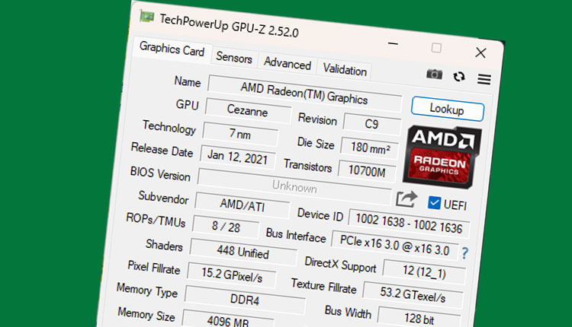Click the ROPs/TMUs value 8 / 28
572x327 pixels.
[x=226, y=227]
